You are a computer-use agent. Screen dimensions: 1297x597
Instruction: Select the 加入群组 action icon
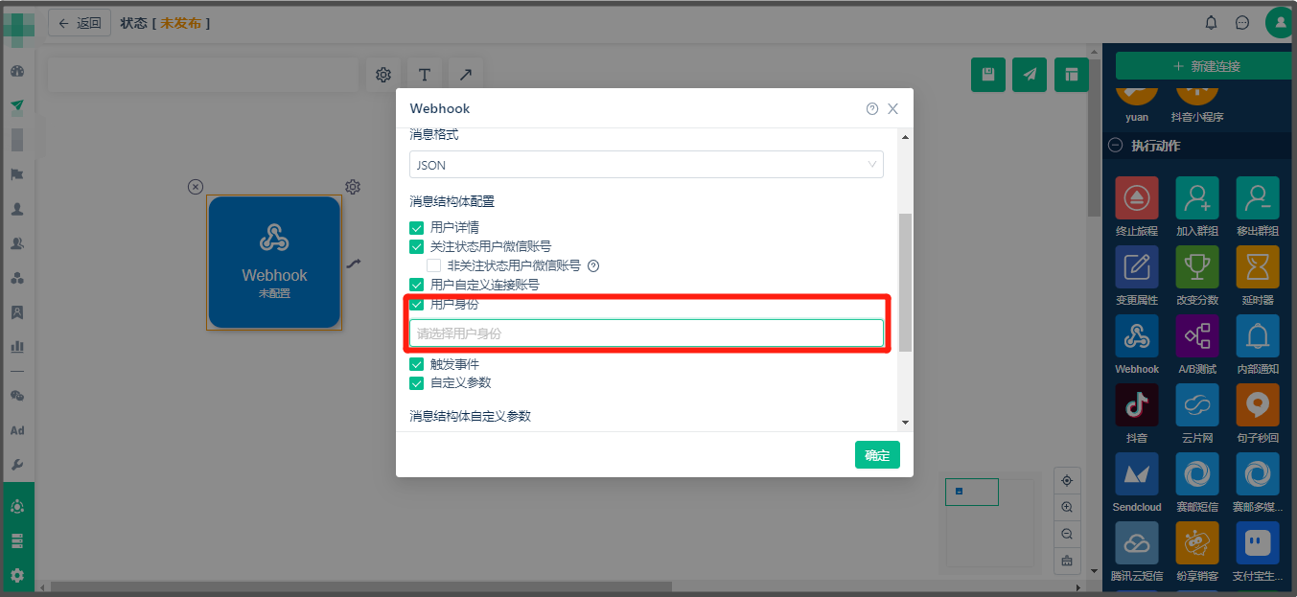click(x=1196, y=197)
